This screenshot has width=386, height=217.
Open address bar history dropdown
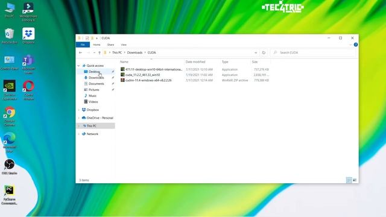coord(256,52)
